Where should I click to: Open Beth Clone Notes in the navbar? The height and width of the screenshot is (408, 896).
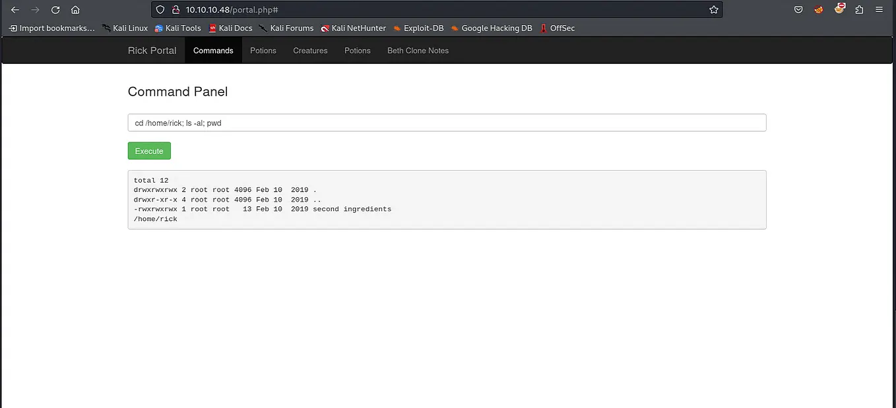point(418,50)
